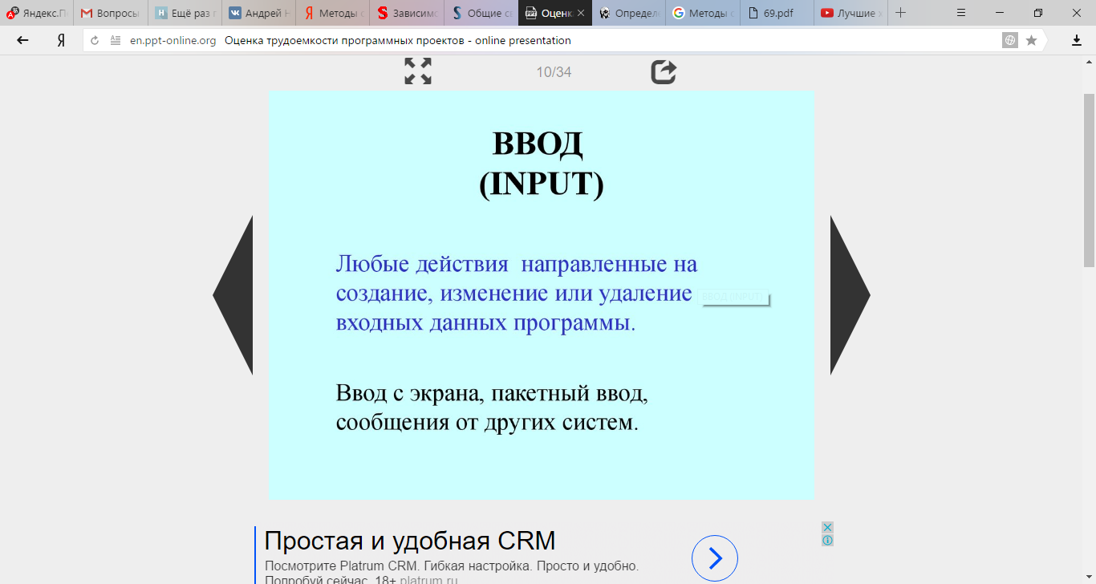Open the browser hamburger menu
This screenshot has width=1096, height=584.
(x=961, y=13)
